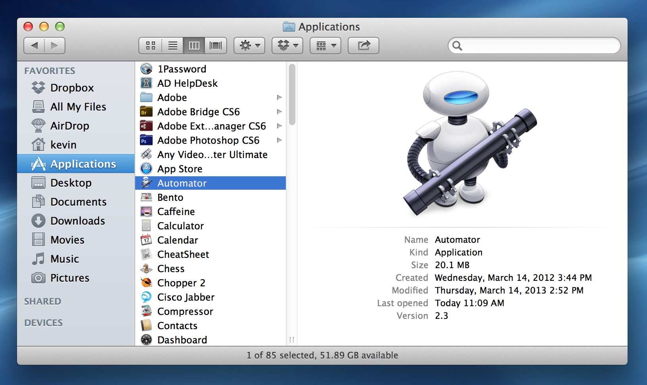The width and height of the screenshot is (647, 385).
Task: Select the CheatSheet app icon
Action: pyautogui.click(x=146, y=254)
